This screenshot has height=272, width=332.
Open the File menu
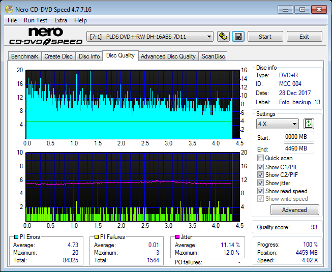tap(12, 20)
